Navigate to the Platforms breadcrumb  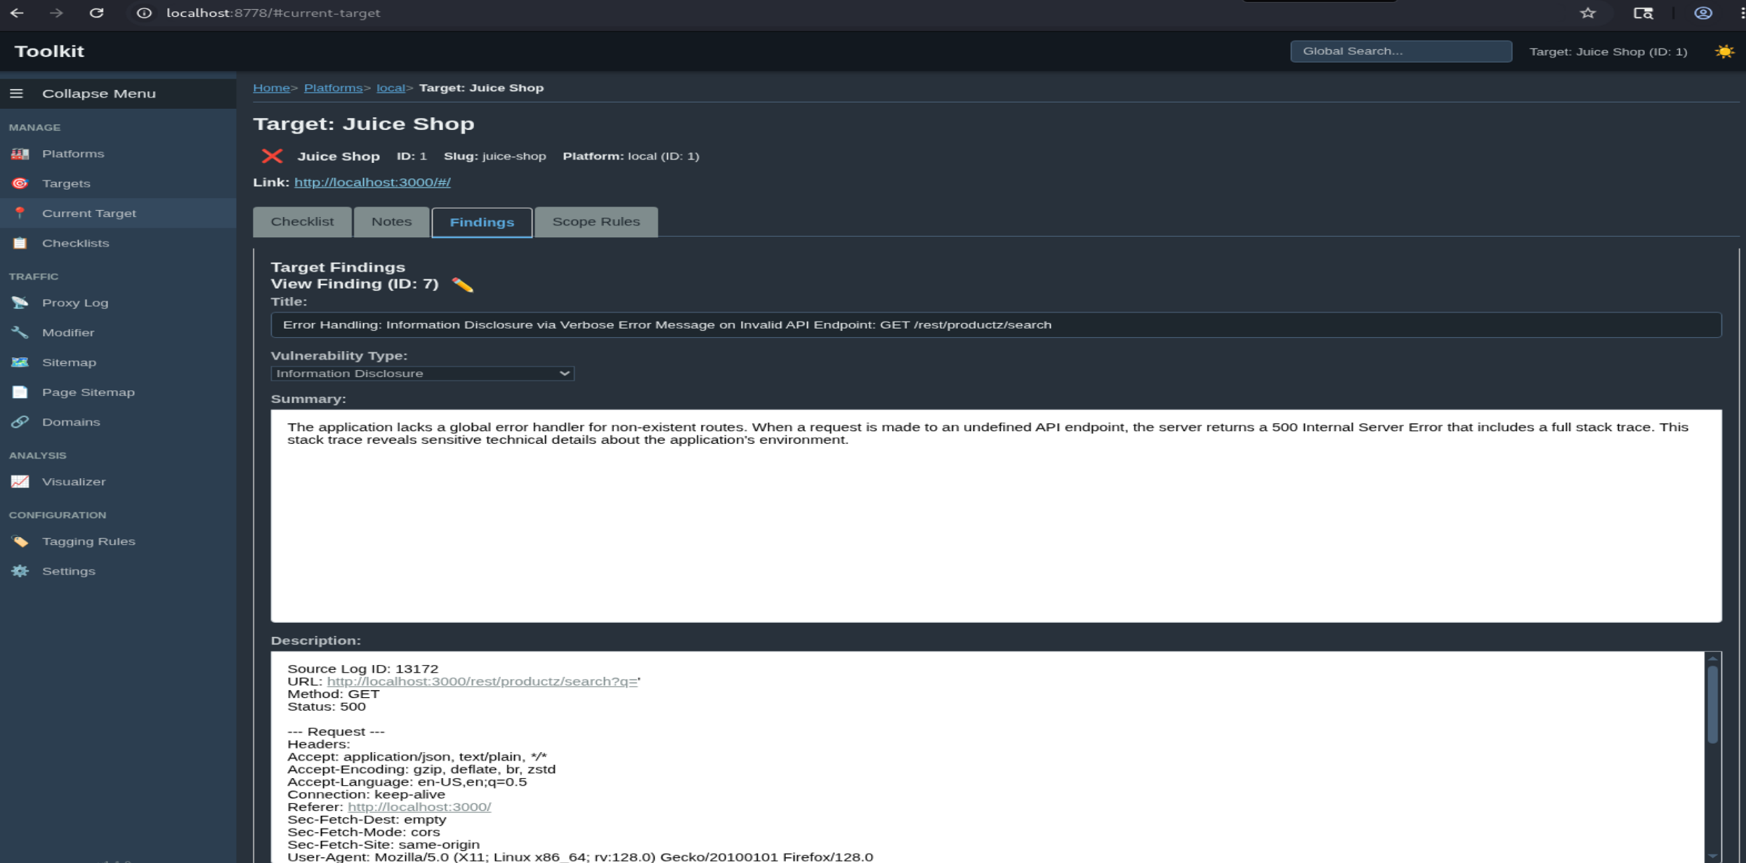[333, 87]
